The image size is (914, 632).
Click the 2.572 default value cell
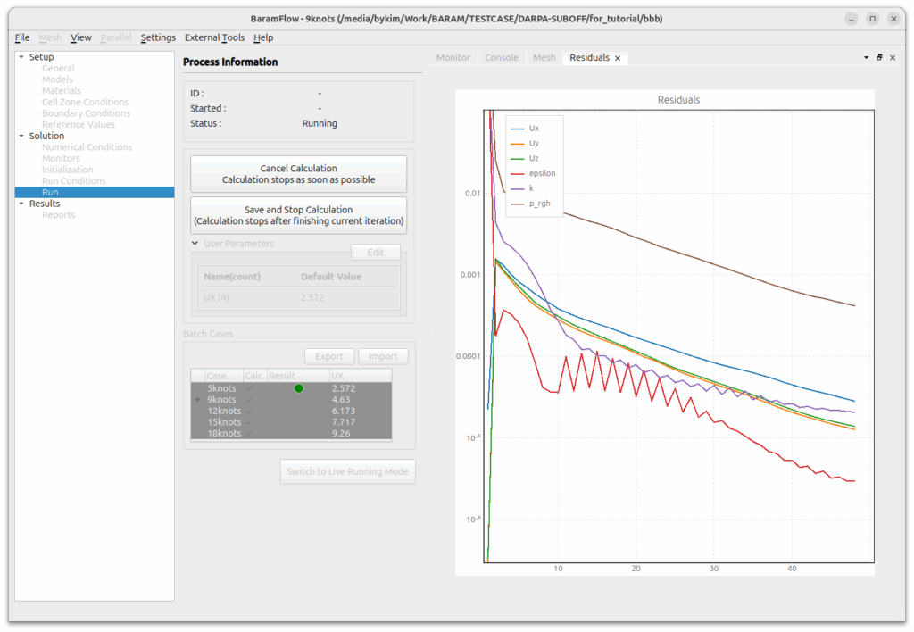point(312,297)
